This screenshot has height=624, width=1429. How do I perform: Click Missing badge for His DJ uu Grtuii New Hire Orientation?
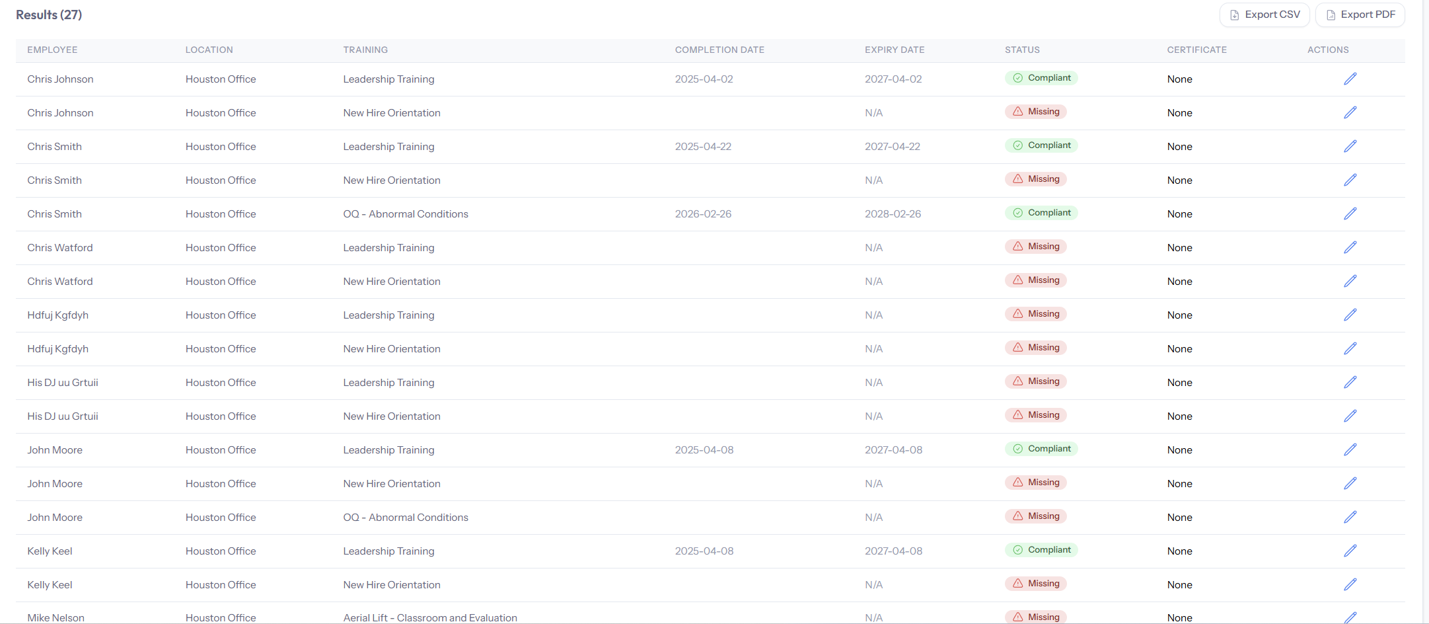tap(1036, 415)
